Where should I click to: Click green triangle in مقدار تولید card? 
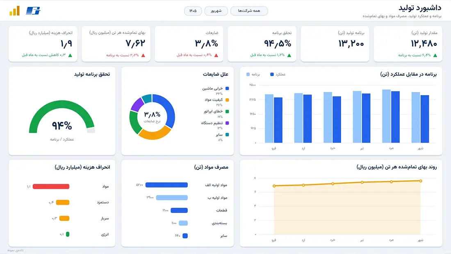[435, 55]
